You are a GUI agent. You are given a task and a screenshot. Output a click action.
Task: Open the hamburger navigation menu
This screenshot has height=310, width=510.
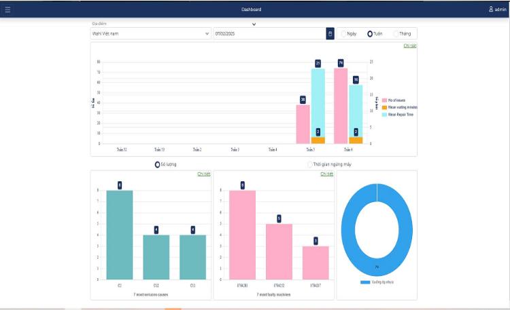pos(7,9)
